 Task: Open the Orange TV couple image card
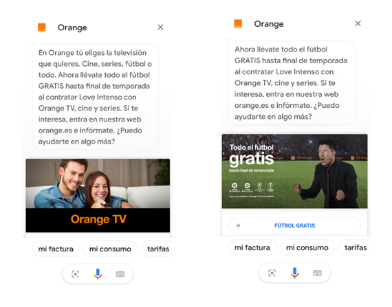coord(98,196)
